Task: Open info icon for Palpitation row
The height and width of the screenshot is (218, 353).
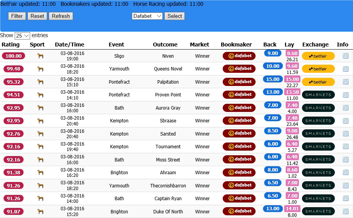Action: click(x=346, y=82)
